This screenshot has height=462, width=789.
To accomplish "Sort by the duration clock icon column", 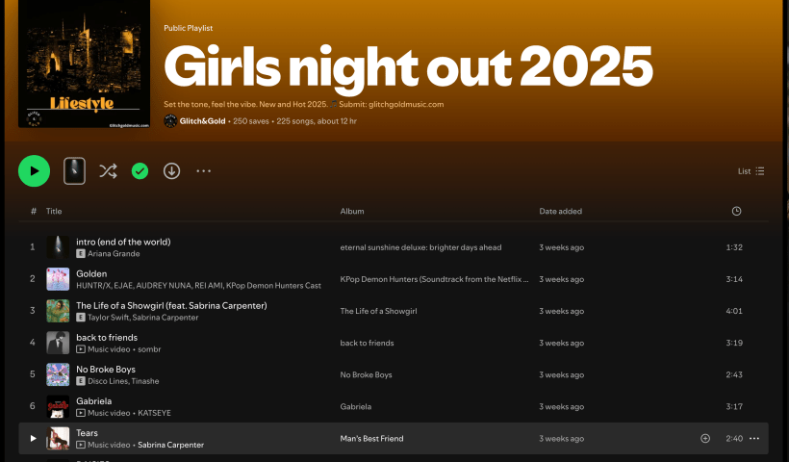I will pyautogui.click(x=736, y=211).
